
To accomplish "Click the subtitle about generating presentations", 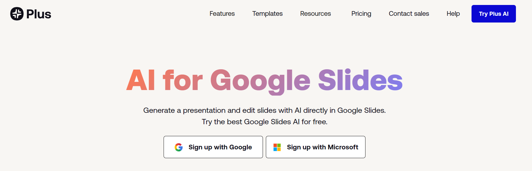I will pyautogui.click(x=264, y=110).
